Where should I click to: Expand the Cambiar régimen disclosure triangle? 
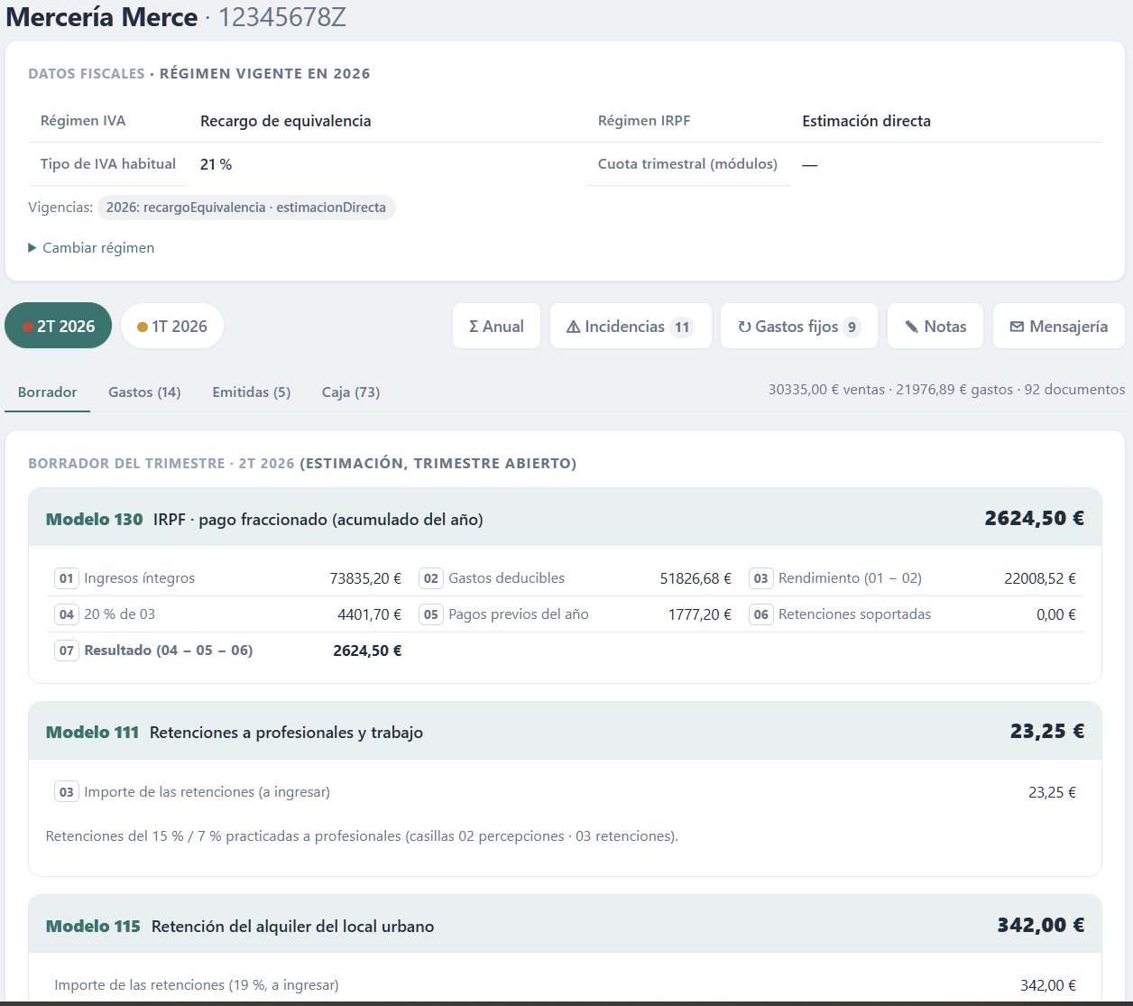click(x=32, y=248)
